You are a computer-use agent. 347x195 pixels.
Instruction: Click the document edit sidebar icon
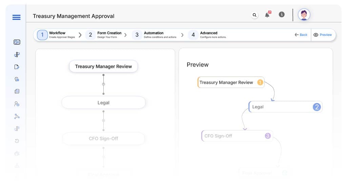17,67
